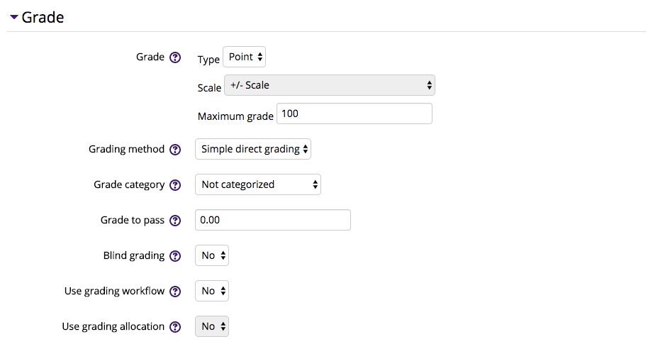The width and height of the screenshot is (653, 349).
Task: Click the Maximum grade label
Action: 235,116
